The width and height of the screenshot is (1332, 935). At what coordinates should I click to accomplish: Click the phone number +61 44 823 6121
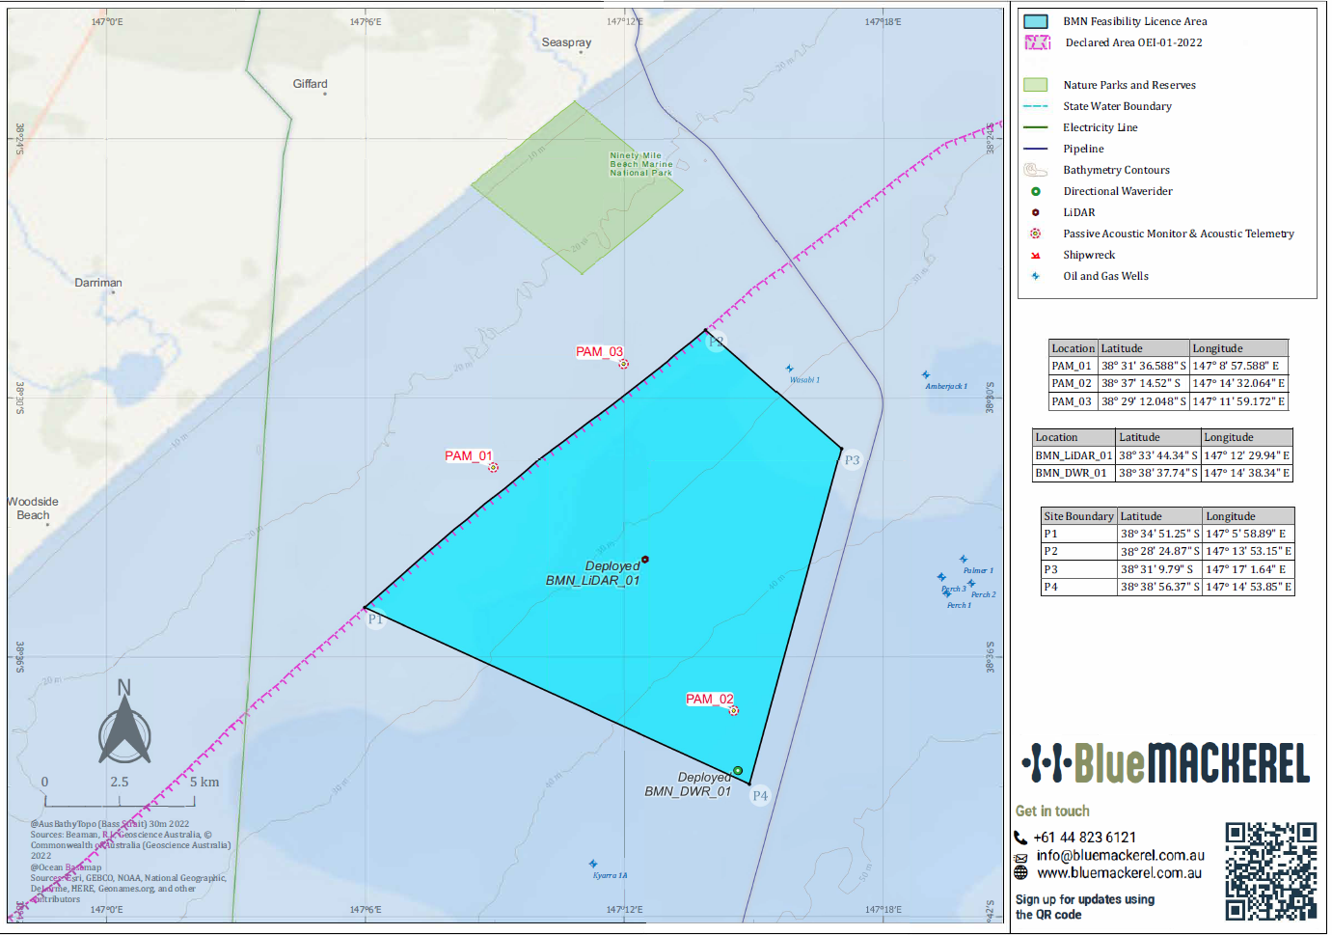(1085, 838)
